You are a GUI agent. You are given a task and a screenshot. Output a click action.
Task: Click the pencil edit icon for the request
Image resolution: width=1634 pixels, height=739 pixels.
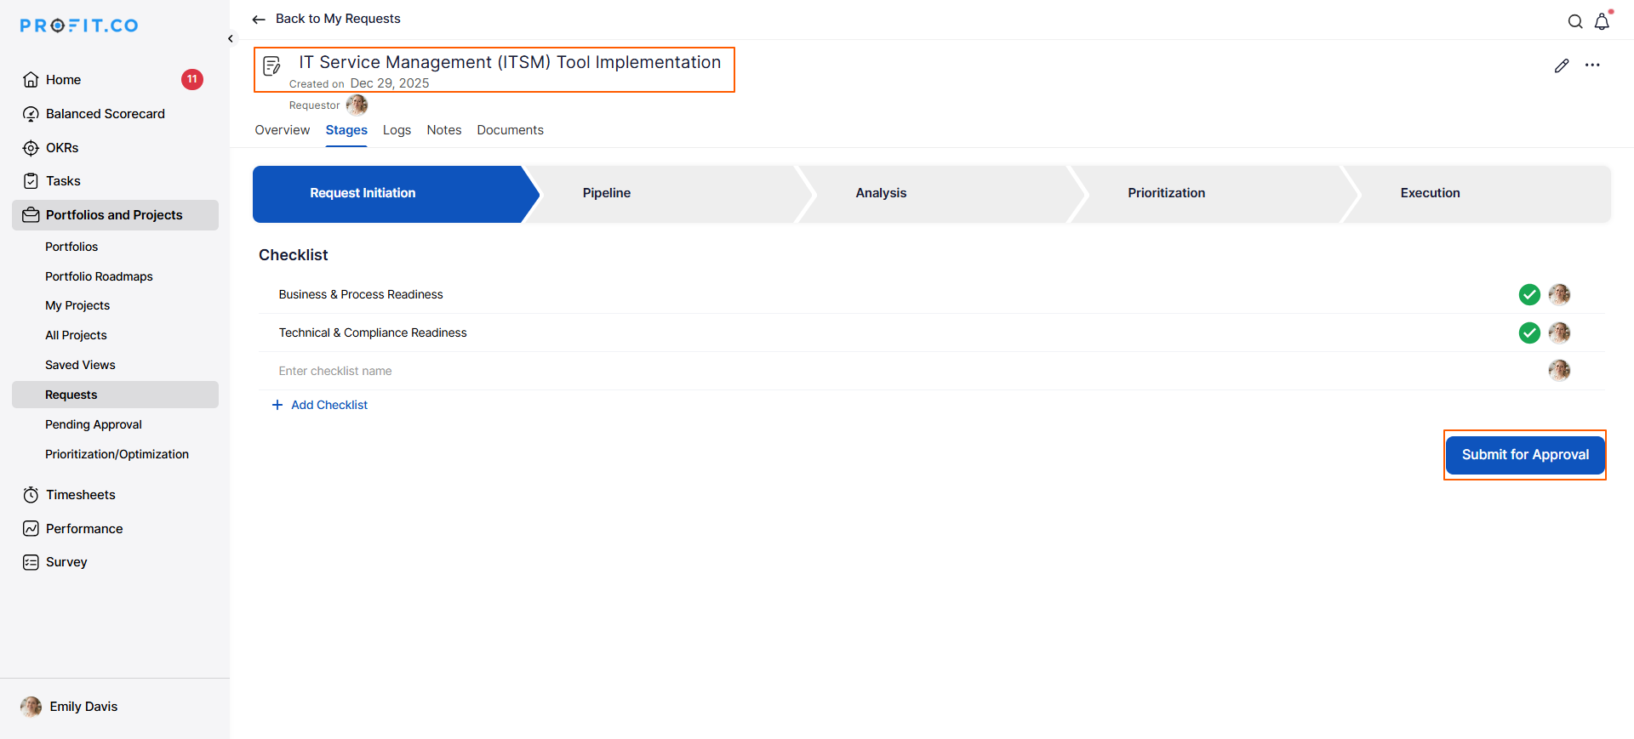click(1562, 65)
